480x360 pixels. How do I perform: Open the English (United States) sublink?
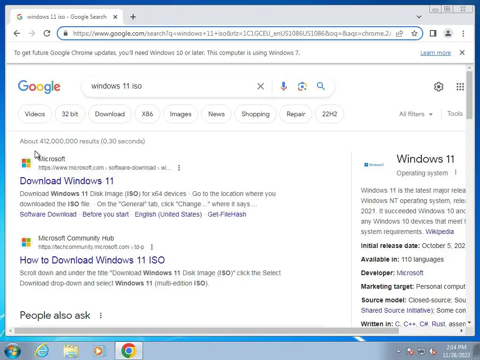[x=168, y=214]
